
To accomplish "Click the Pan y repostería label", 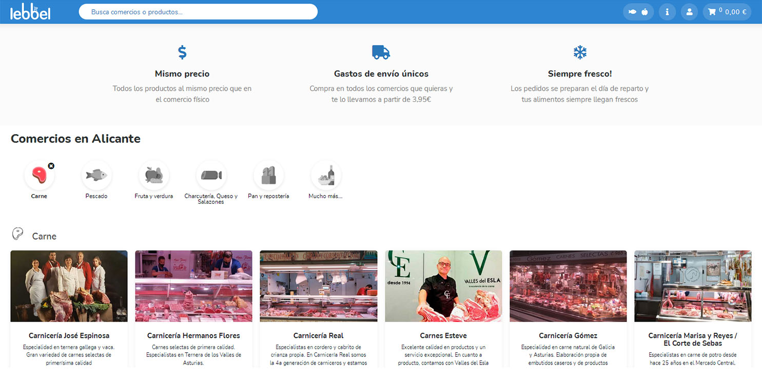I will pyautogui.click(x=268, y=196).
